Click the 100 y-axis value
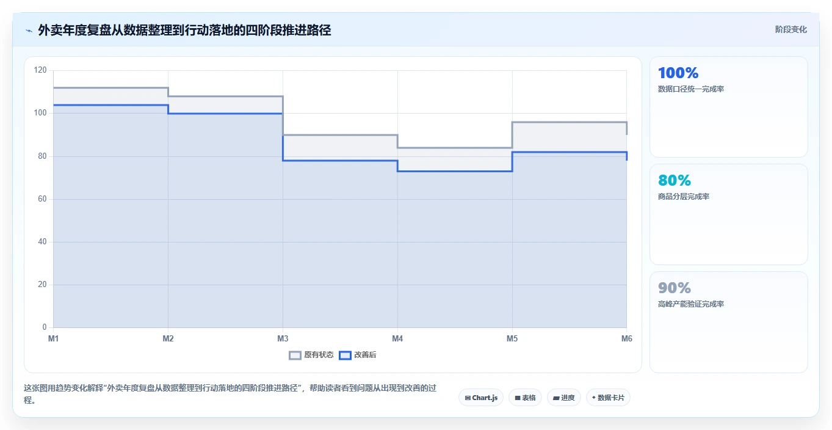The height and width of the screenshot is (430, 832). [40, 113]
